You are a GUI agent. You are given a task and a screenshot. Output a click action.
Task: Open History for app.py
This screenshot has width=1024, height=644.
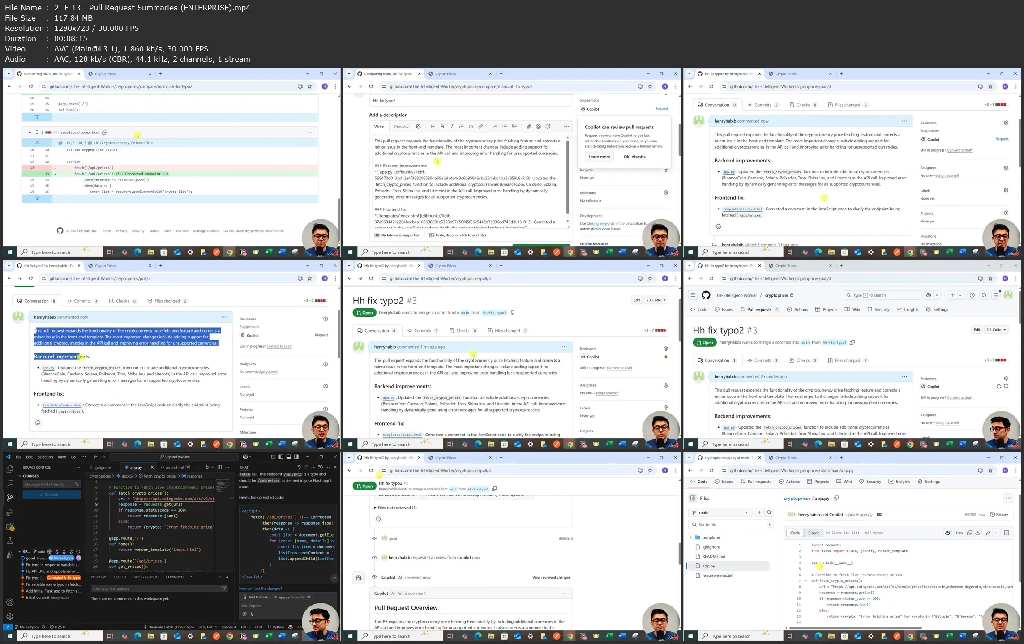999,514
